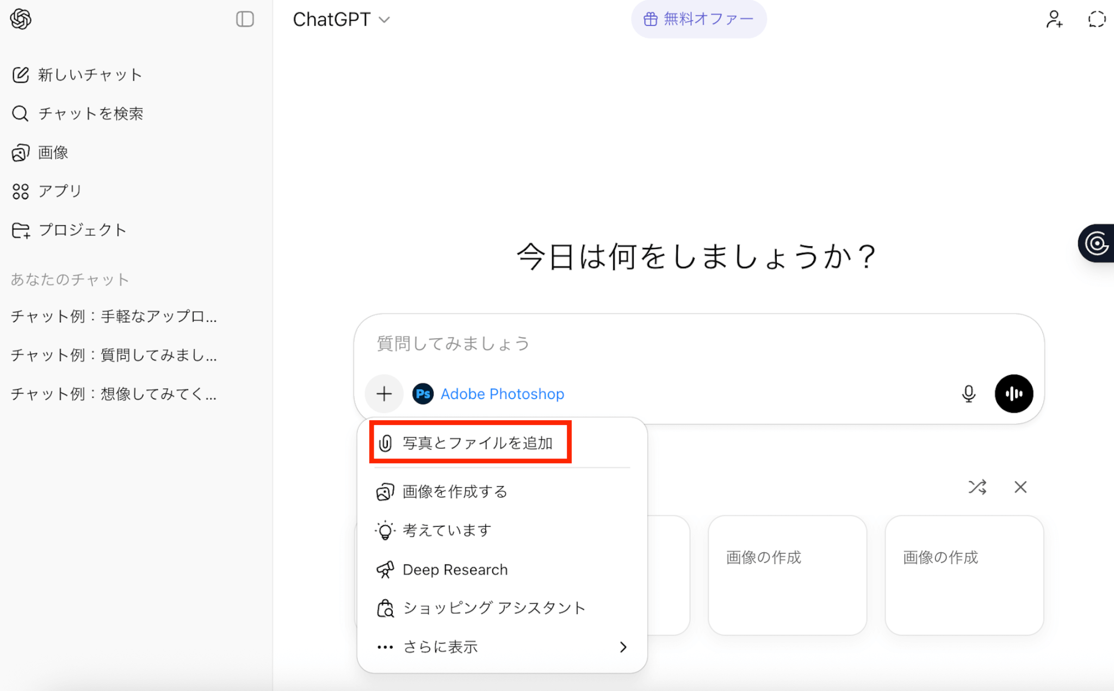This screenshot has width=1114, height=691.
Task: Click the plus attachment button
Action: [384, 394]
